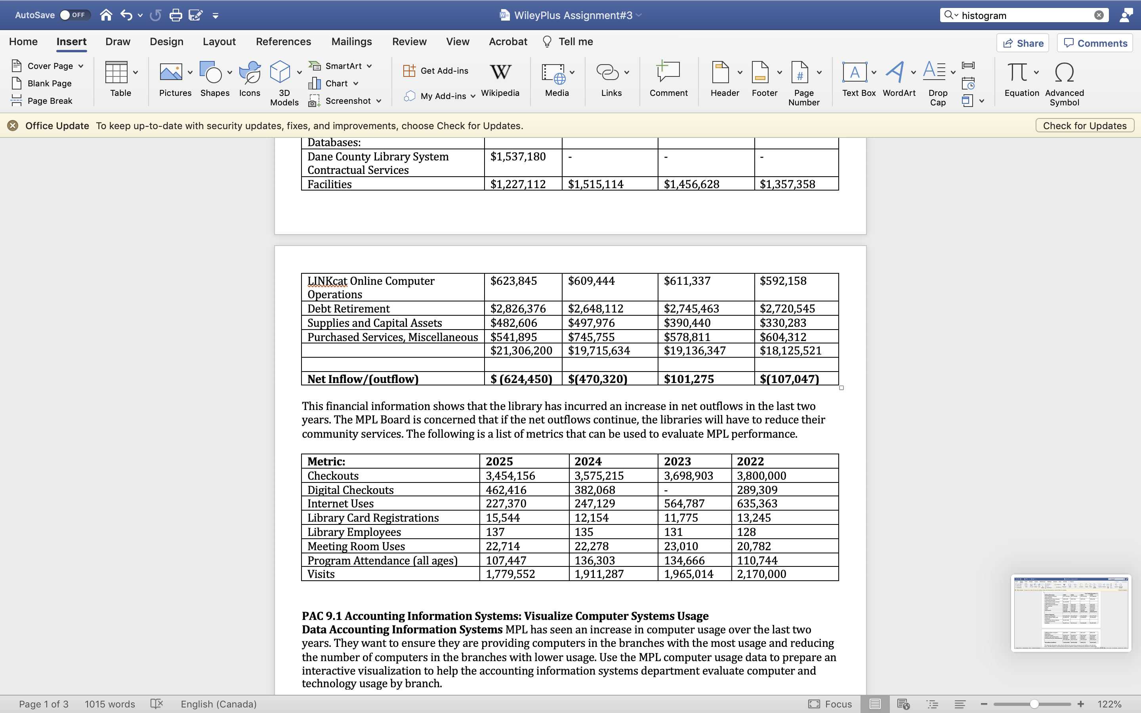The height and width of the screenshot is (713, 1141).
Task: Click the Footer icon
Action: pyautogui.click(x=759, y=72)
